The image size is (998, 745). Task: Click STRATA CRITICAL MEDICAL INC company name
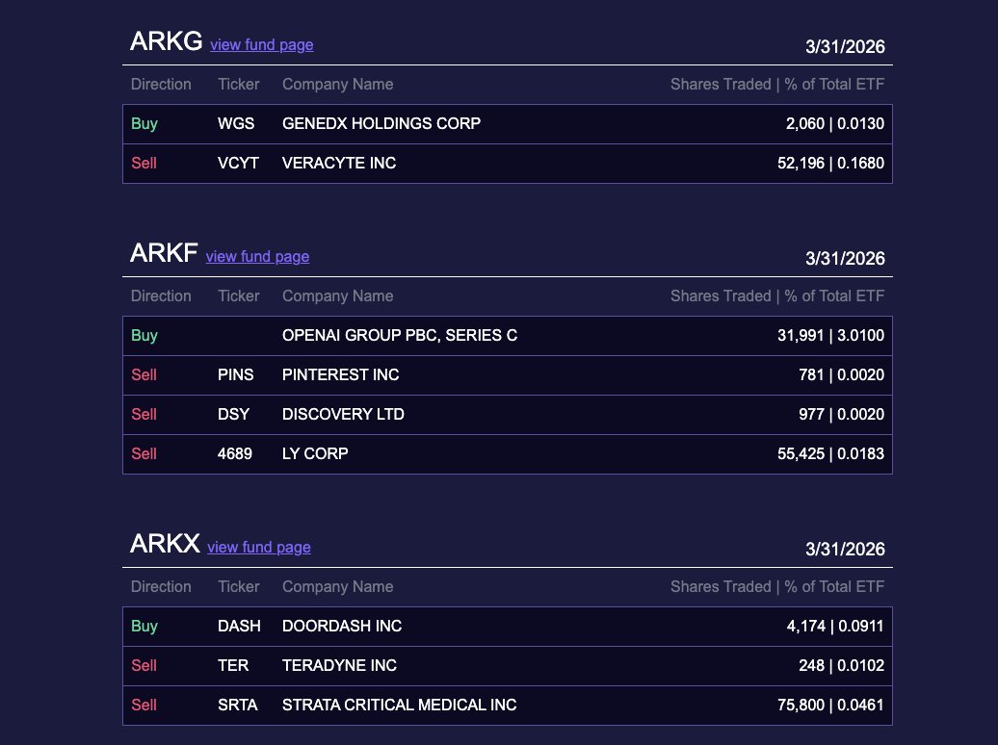399,705
